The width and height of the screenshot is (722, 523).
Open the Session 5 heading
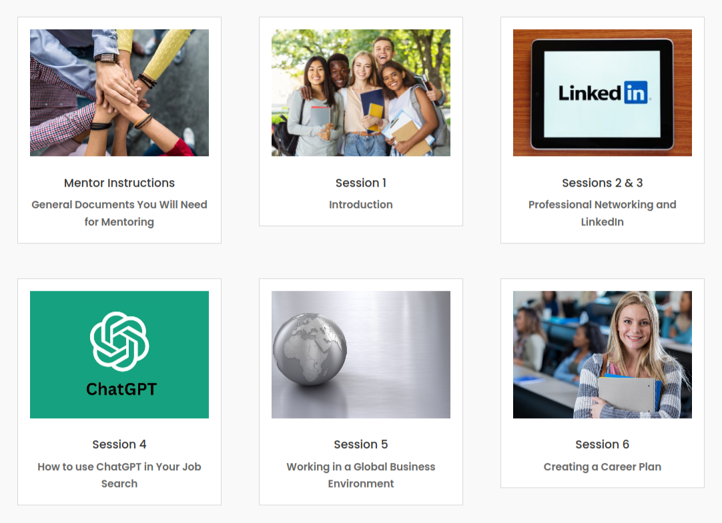pos(361,444)
